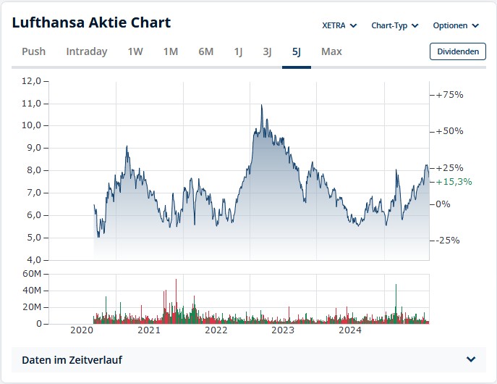Open the Chart-Typ dropdown
Viewport: 497px width, 384px height.
click(394, 25)
